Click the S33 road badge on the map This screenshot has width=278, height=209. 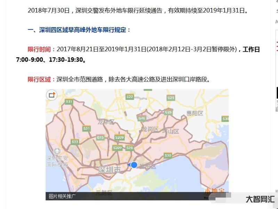tap(75, 142)
